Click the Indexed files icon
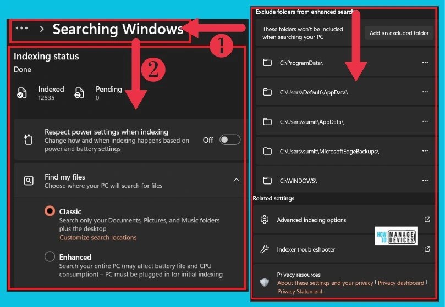This screenshot has width=445, height=307. pyautogui.click(x=22, y=93)
